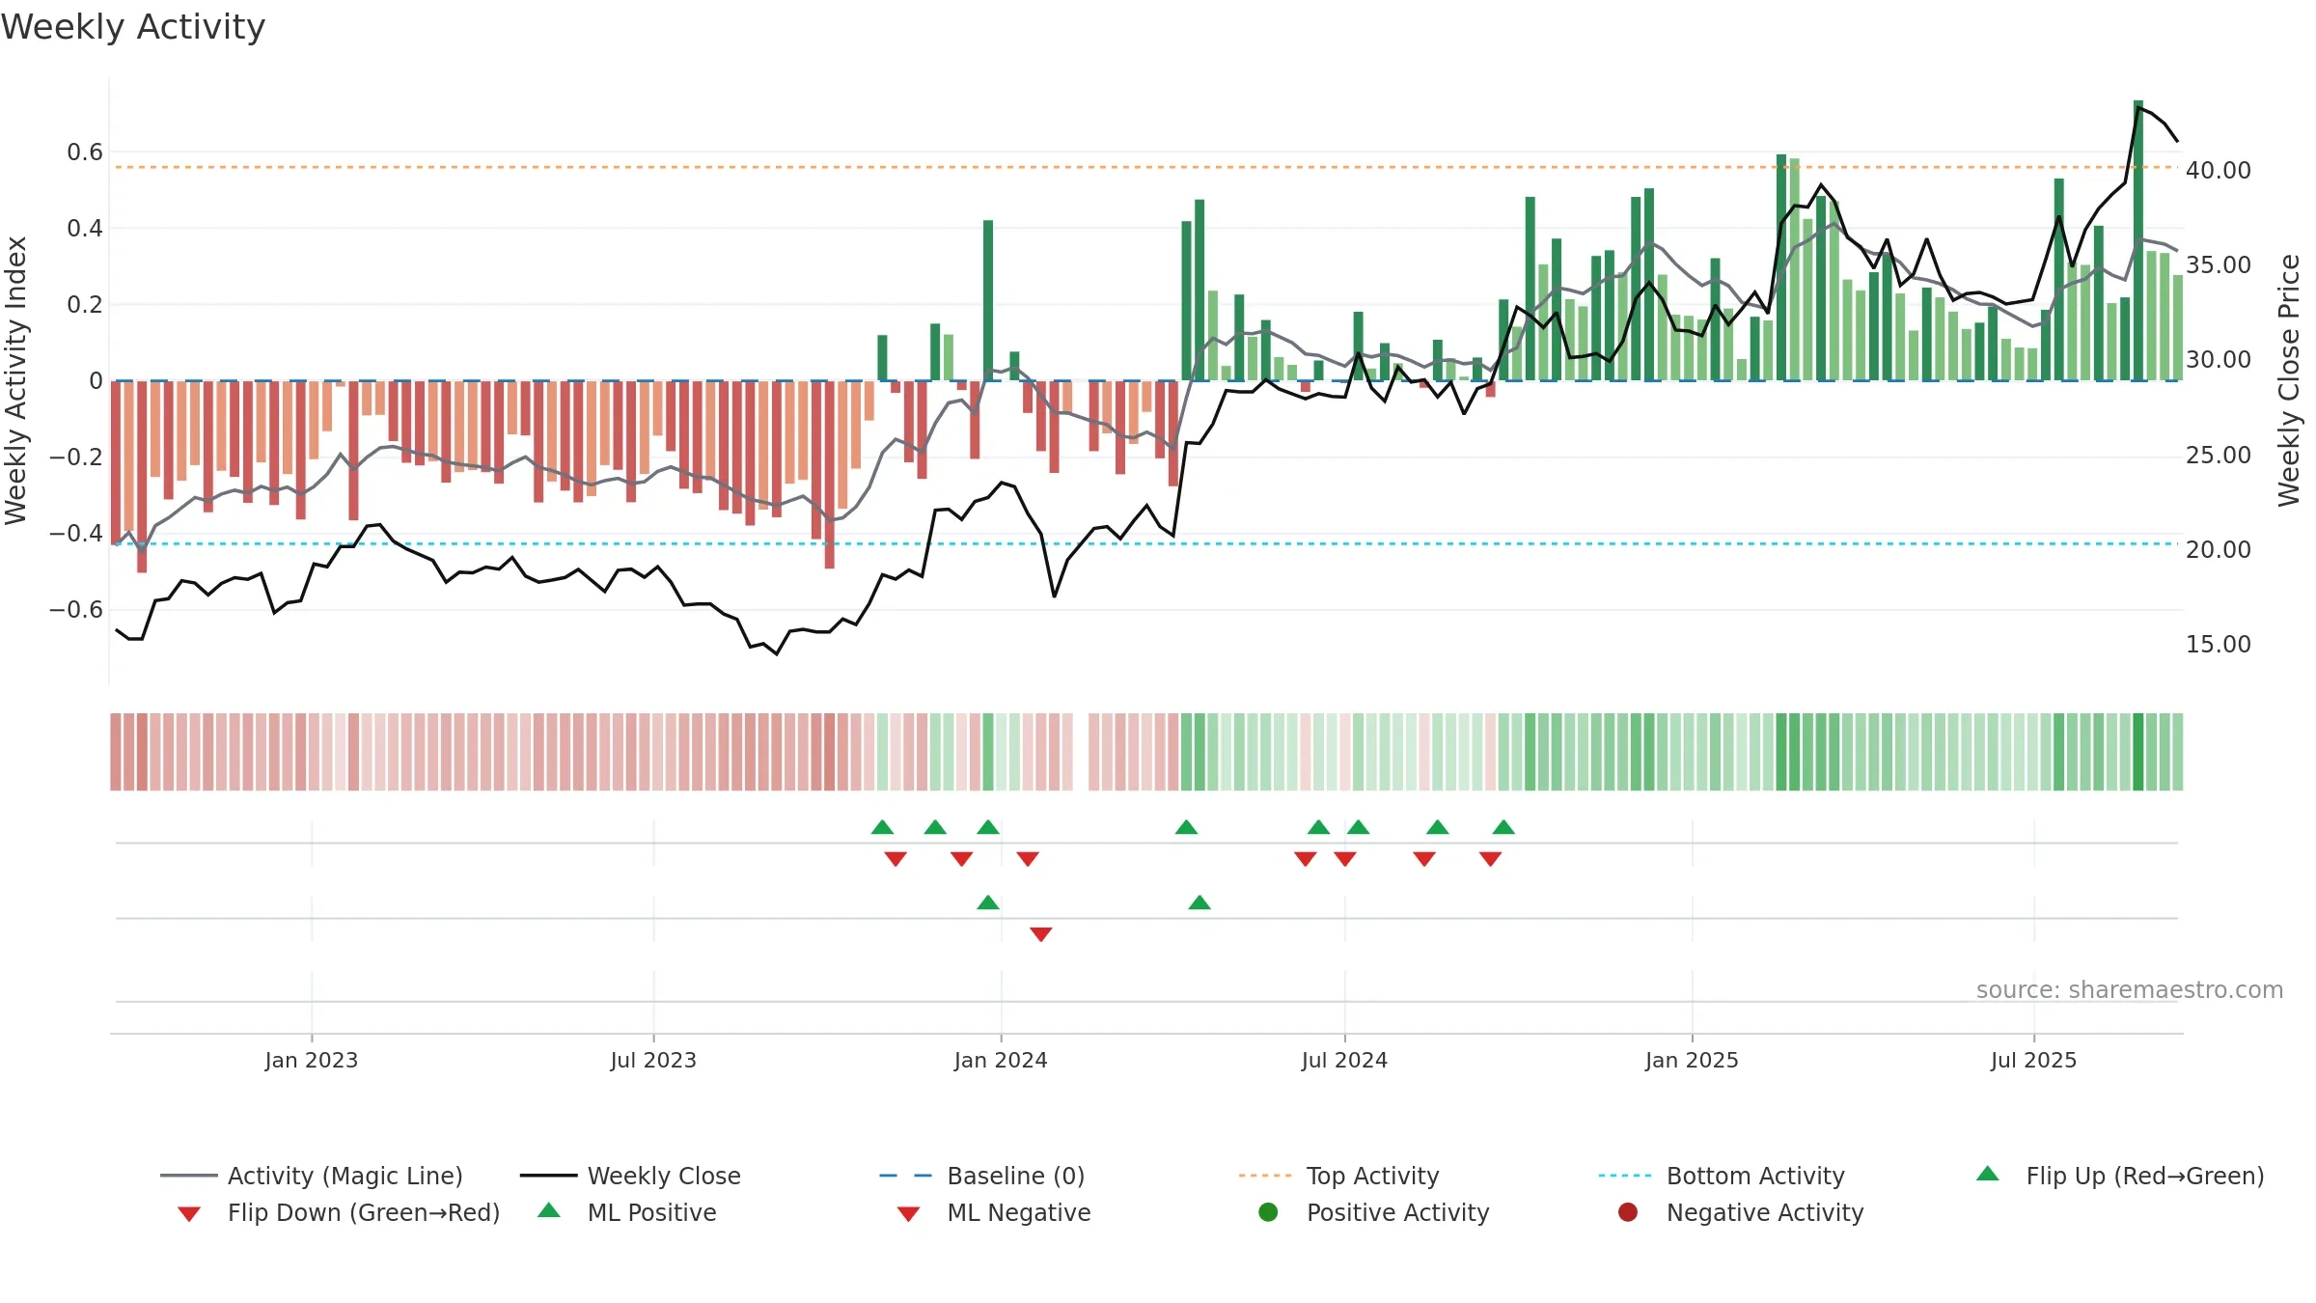Click the Jul 2024 x-axis label

click(x=1344, y=1060)
